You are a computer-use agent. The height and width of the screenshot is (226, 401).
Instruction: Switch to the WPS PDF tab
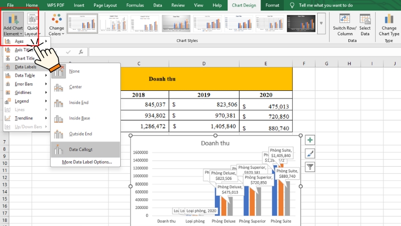point(56,5)
